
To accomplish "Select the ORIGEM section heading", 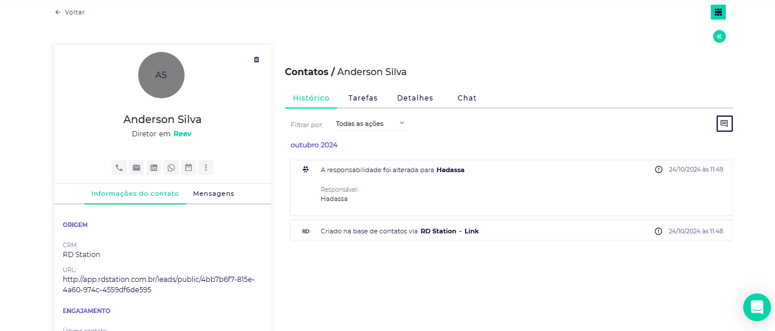I will 75,225.
